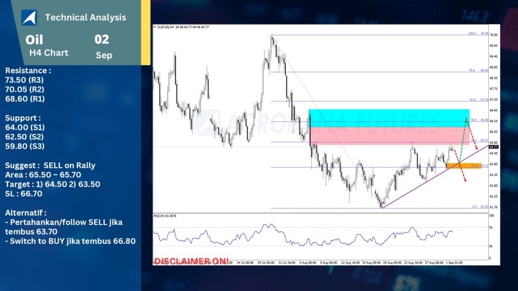This screenshot has height=291, width=518.
Task: Click the red DISCLAIMER ON! text
Action: [191, 261]
